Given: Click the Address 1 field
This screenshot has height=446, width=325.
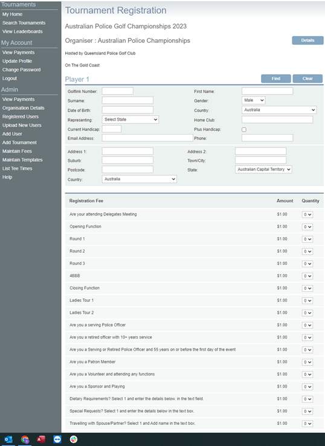Looking at the screenshot, I should click(x=127, y=151).
